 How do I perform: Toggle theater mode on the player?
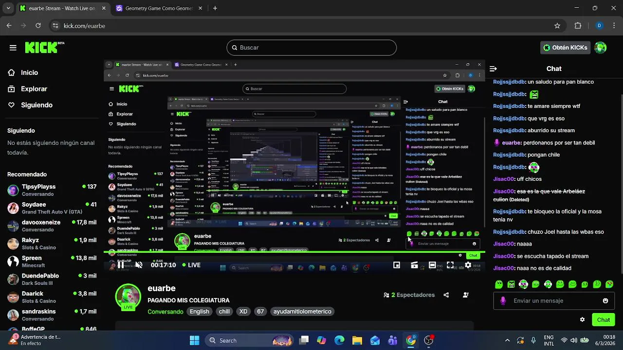pos(432,265)
